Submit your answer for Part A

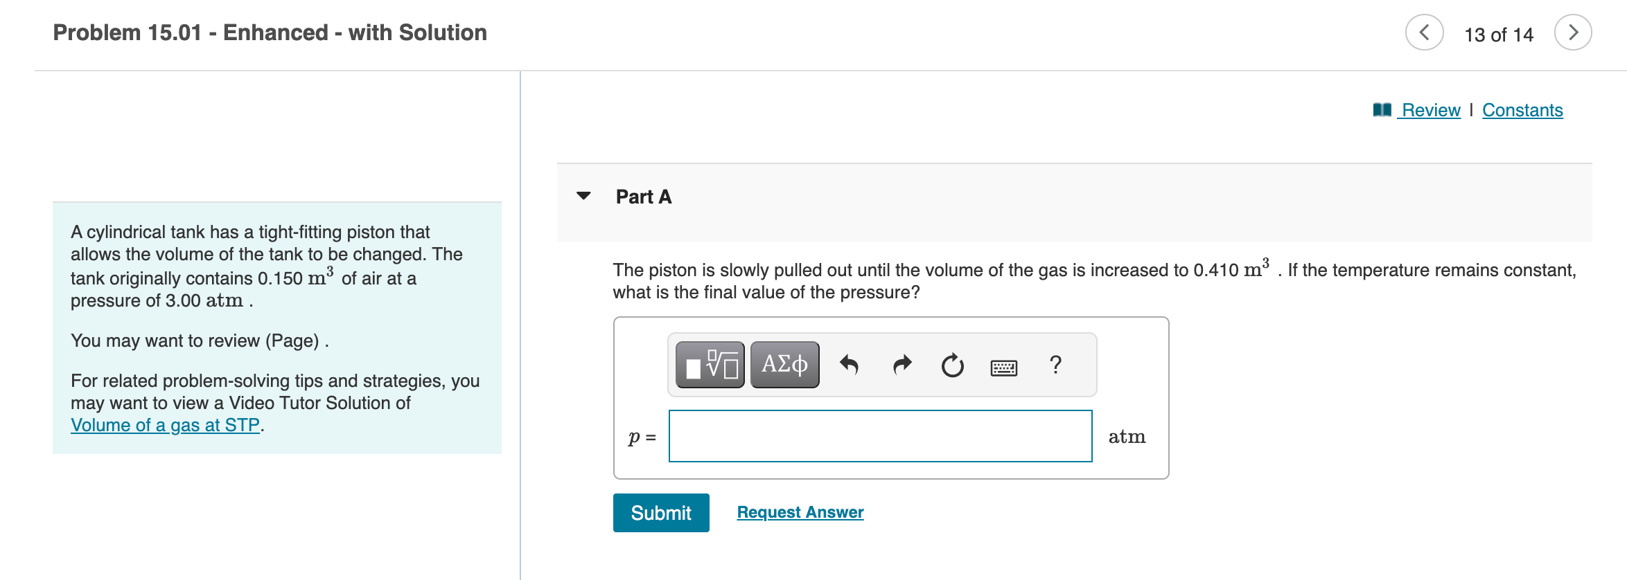[x=660, y=512]
